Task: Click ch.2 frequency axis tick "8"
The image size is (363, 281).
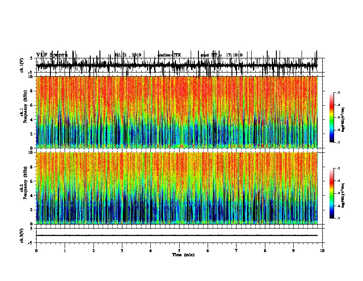Action: (32, 167)
